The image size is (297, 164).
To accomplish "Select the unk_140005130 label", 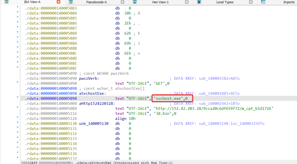I will tap(94, 124).
